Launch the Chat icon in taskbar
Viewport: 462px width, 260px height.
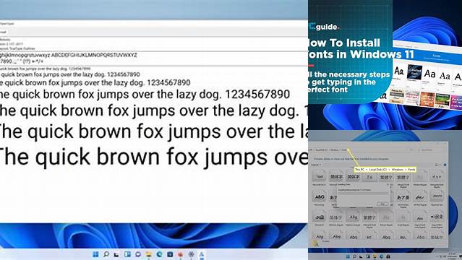point(138,254)
